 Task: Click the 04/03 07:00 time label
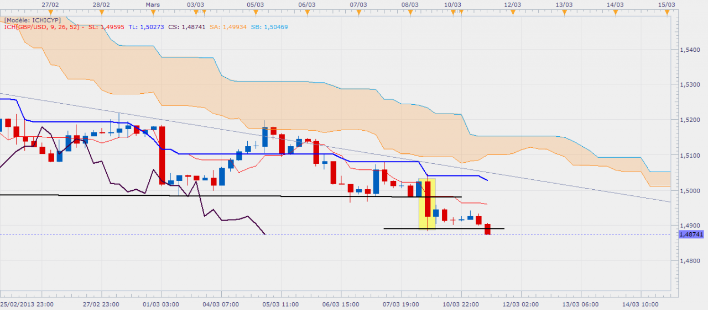tap(221, 304)
